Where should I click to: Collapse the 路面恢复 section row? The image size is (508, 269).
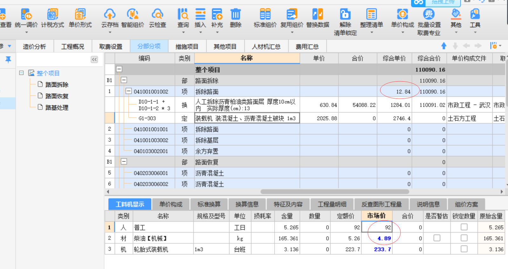pos(124,162)
